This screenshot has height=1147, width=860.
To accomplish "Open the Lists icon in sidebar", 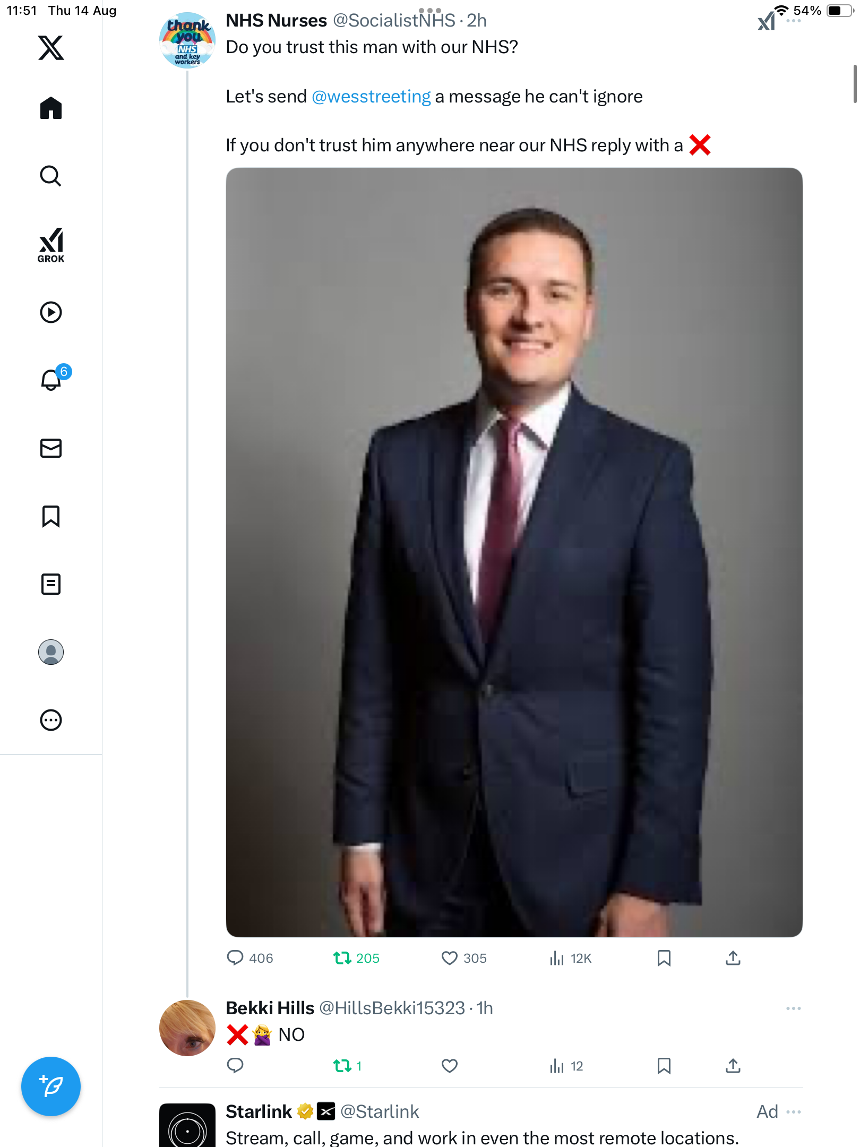I will [51, 584].
